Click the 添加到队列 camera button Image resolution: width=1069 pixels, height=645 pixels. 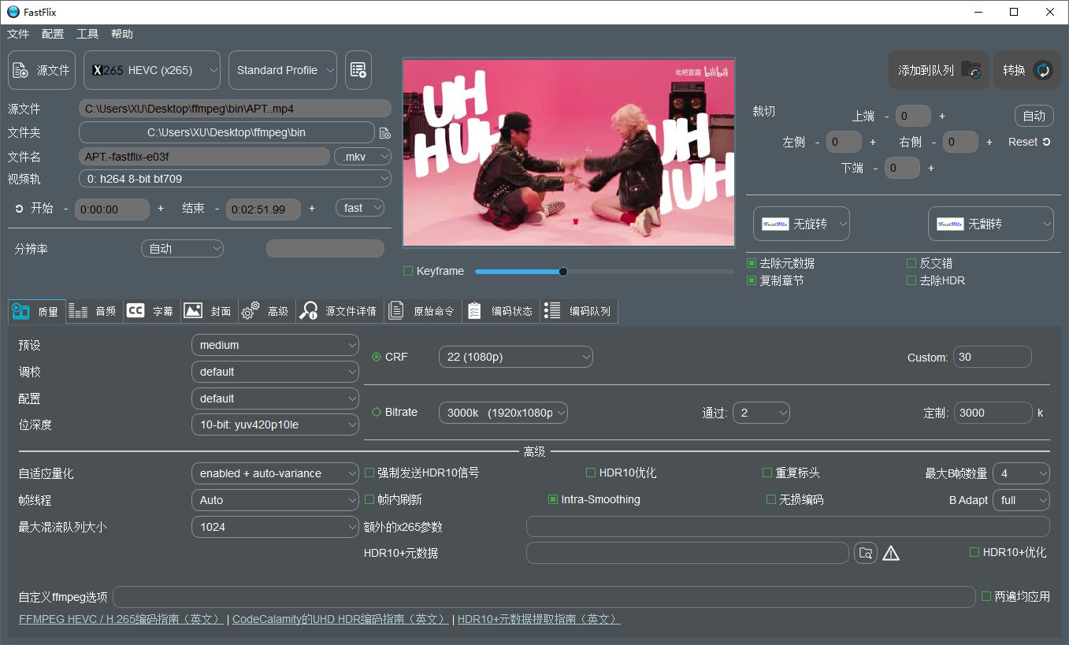(938, 70)
